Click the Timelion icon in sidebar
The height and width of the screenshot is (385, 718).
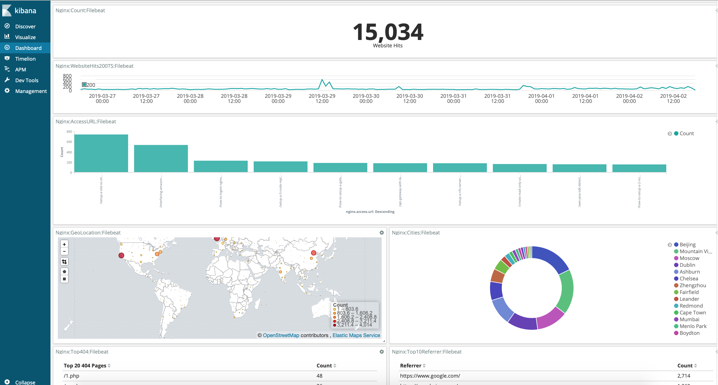coord(7,58)
